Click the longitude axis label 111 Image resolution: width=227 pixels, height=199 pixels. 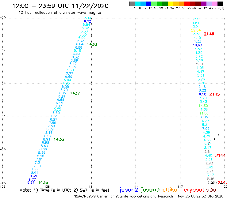(x=91, y=186)
